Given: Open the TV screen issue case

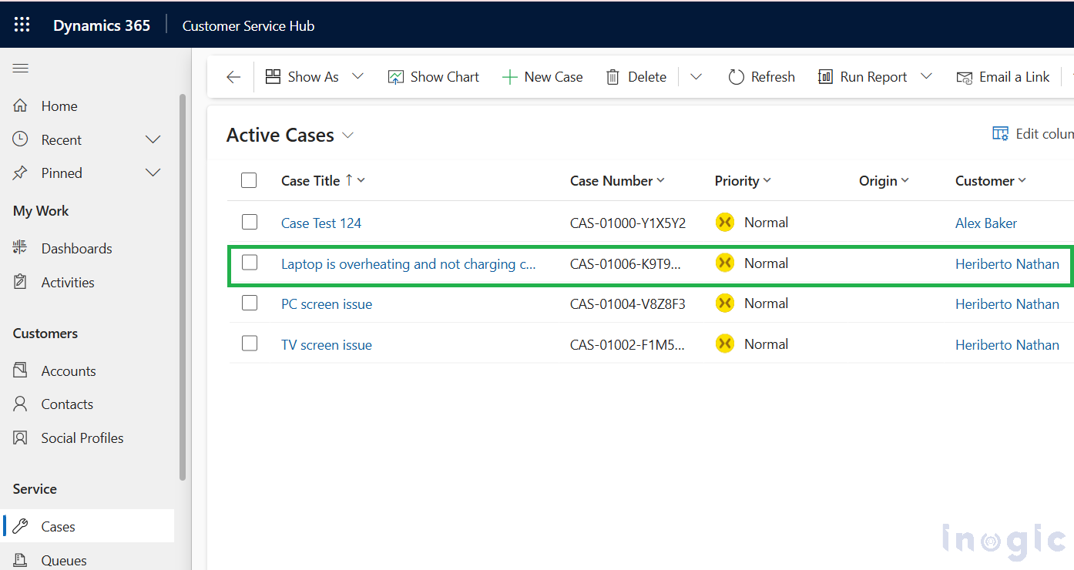Looking at the screenshot, I should (327, 344).
